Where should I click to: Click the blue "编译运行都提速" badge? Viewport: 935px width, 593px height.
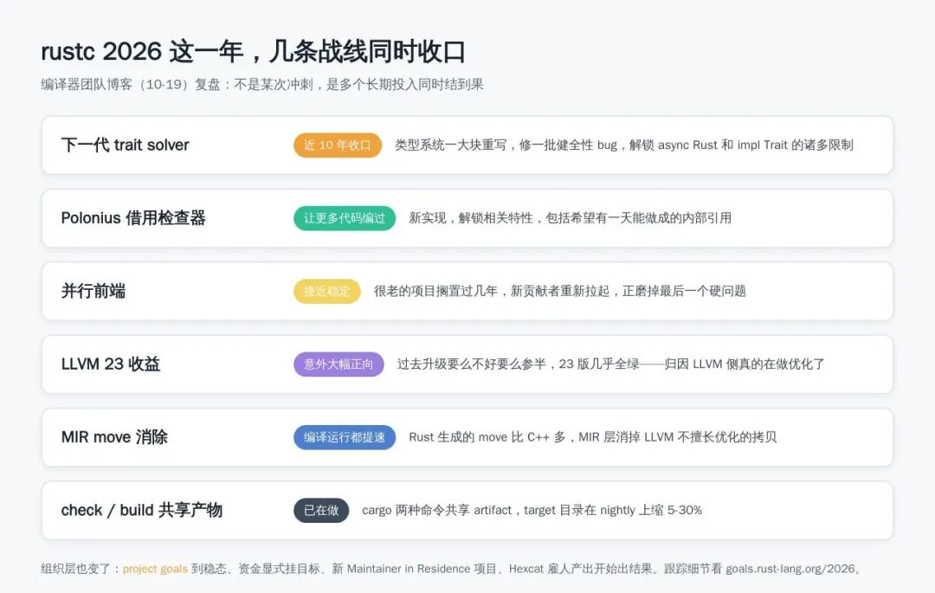[345, 437]
